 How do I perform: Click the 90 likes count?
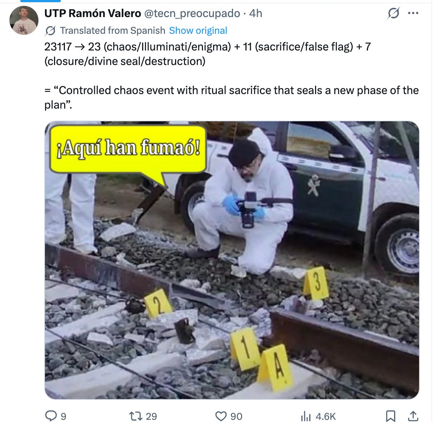tap(236, 416)
